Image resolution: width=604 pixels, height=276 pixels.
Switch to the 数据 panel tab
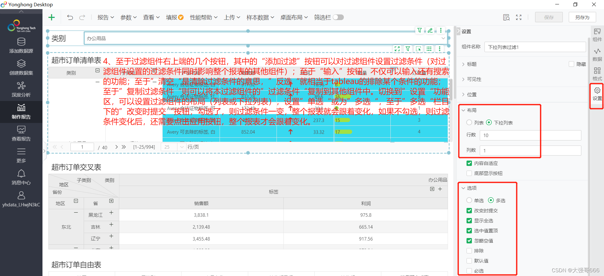pos(597,55)
